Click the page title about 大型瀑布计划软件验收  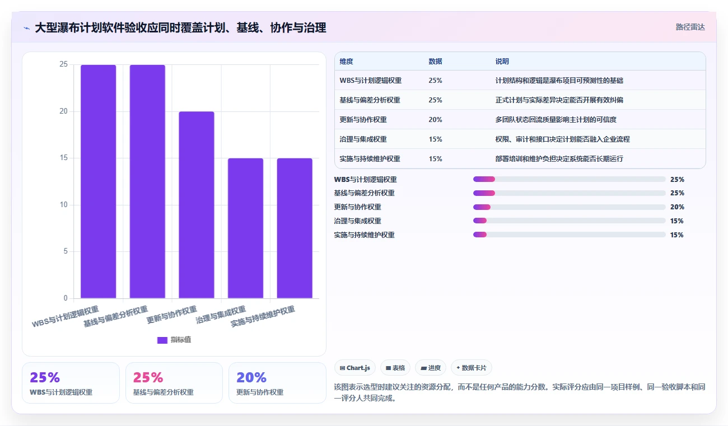pos(180,27)
